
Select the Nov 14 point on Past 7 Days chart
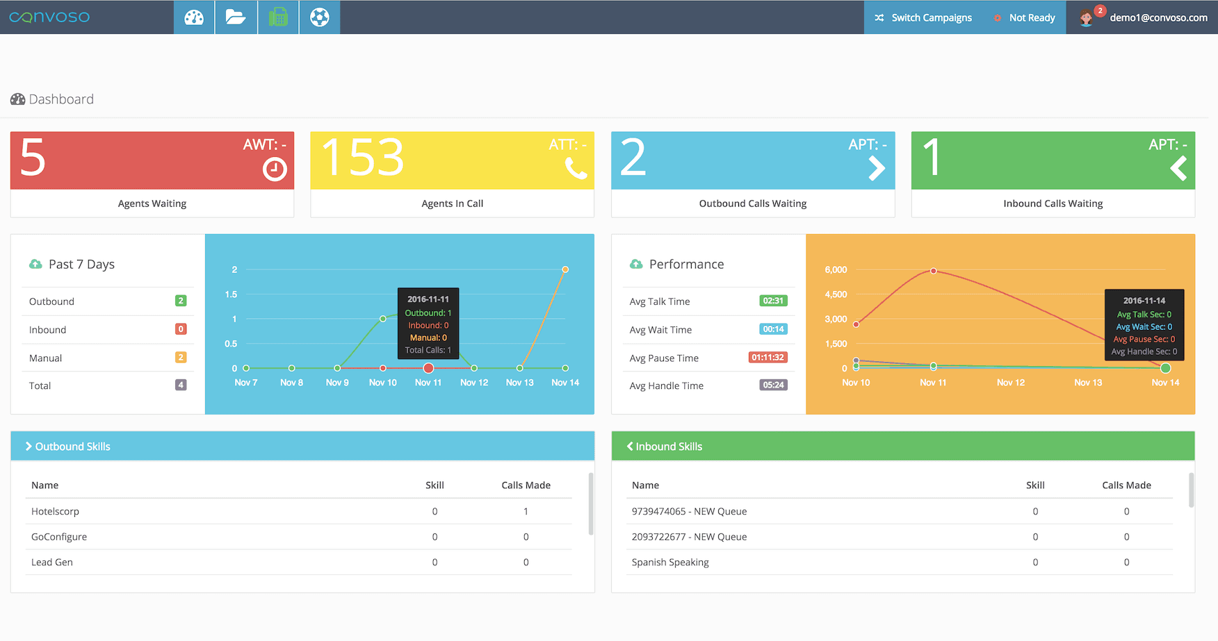click(565, 269)
